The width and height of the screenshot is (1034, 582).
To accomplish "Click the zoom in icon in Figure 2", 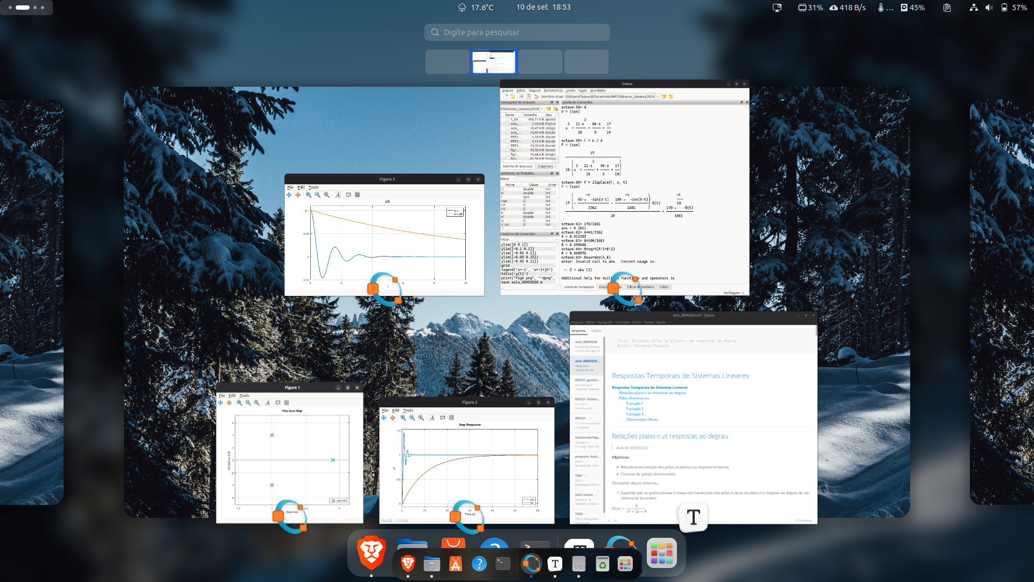I will coord(403,418).
